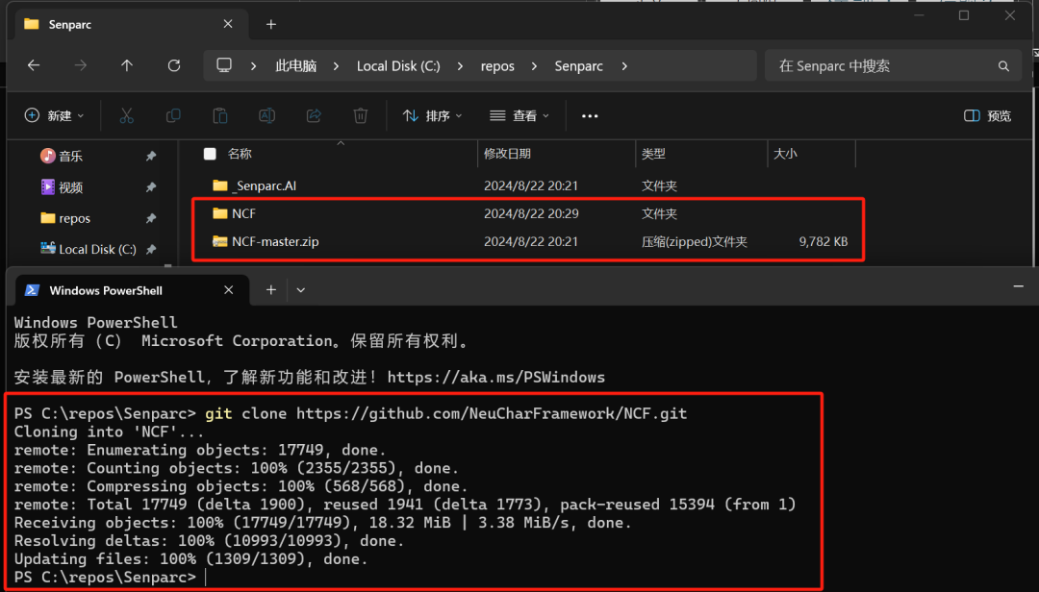Go forward in File Explorer

pyautogui.click(x=80, y=65)
